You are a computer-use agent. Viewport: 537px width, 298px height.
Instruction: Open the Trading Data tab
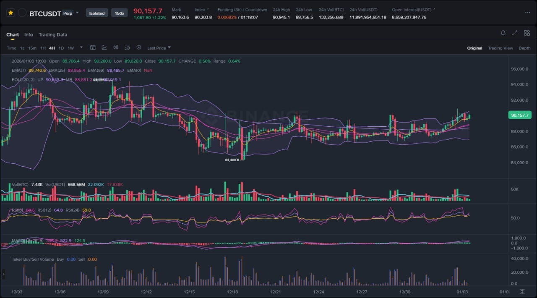pos(53,34)
